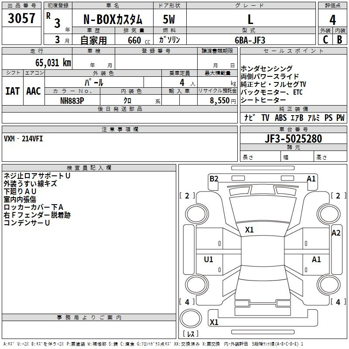Click the ABS equipment label

pyautogui.click(x=281, y=118)
